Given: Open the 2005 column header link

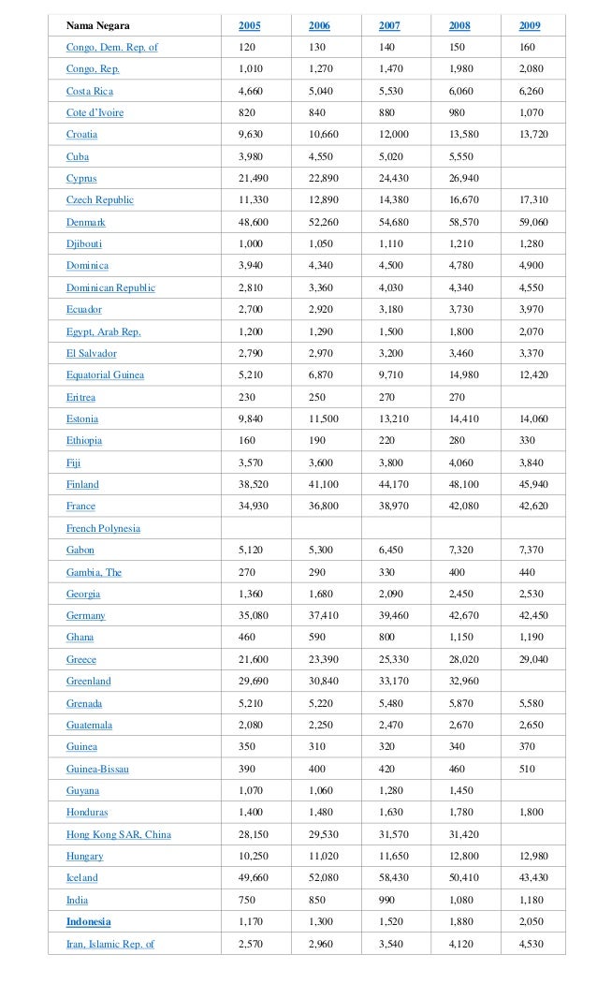Looking at the screenshot, I should [x=249, y=25].
